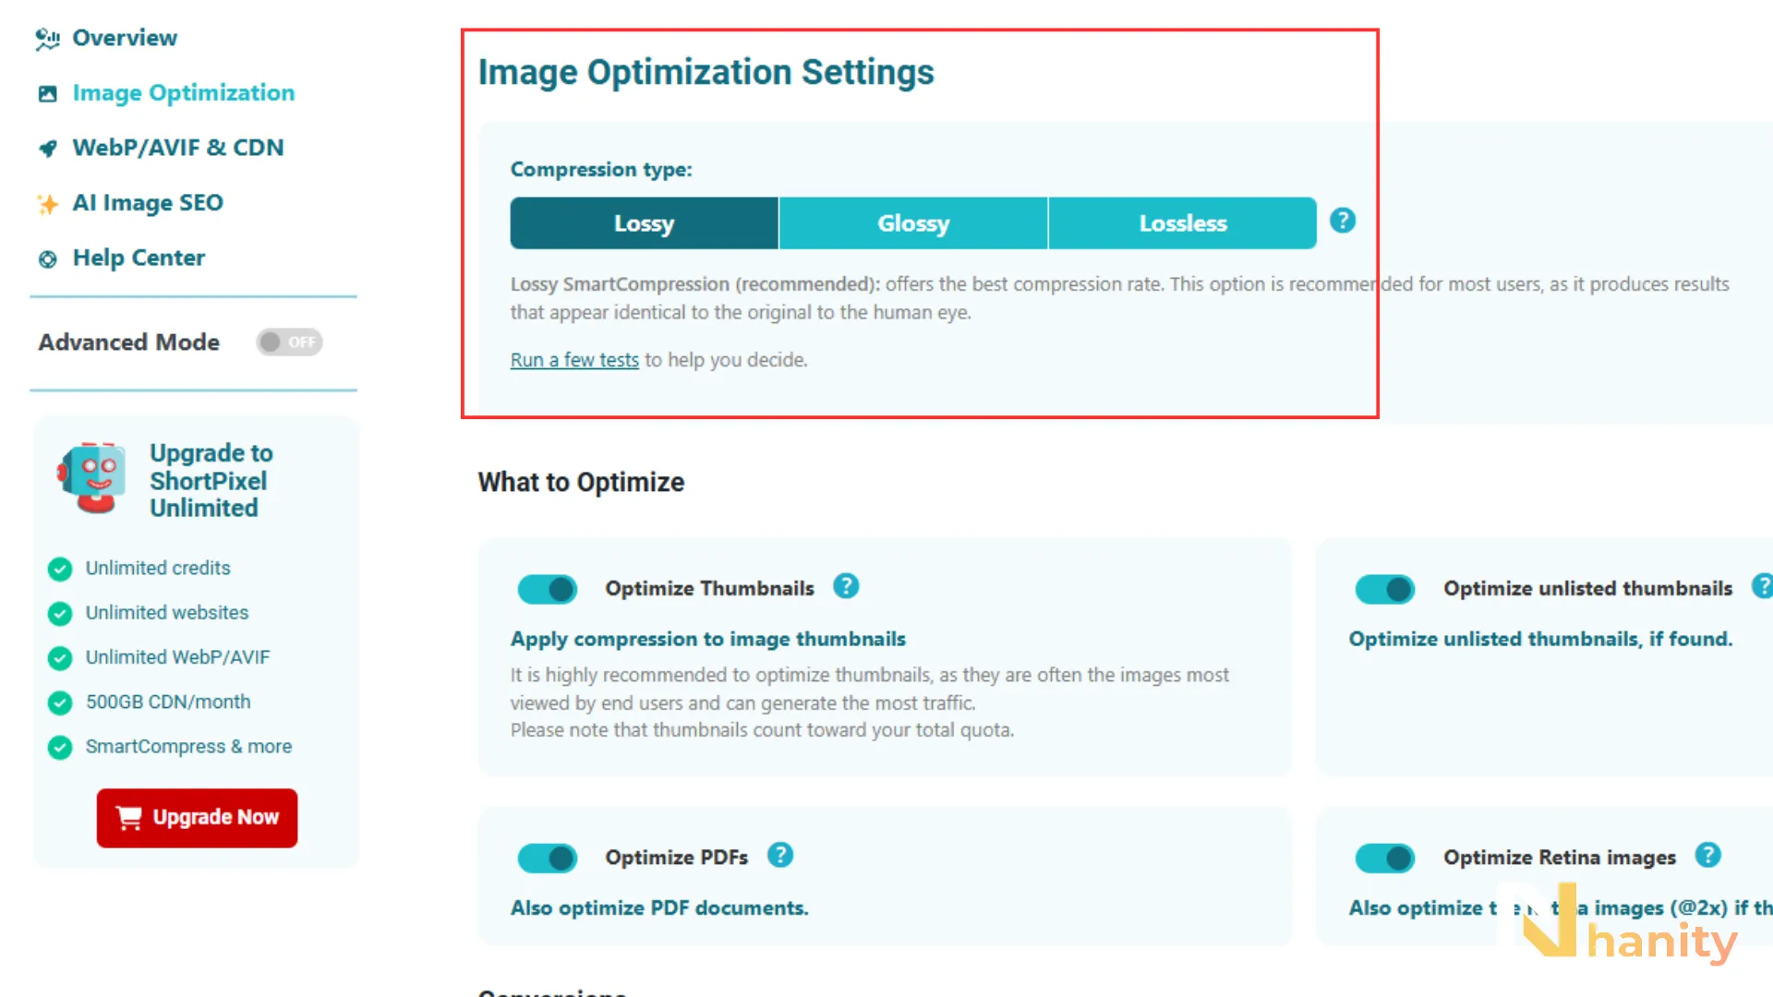Click the 'Unlimited credits' list entry
This screenshot has width=1773, height=997.
click(x=158, y=569)
